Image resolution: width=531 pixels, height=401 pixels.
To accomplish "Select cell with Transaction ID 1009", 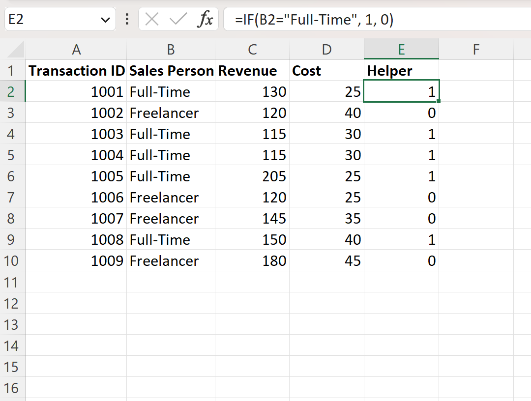I will pos(76,260).
